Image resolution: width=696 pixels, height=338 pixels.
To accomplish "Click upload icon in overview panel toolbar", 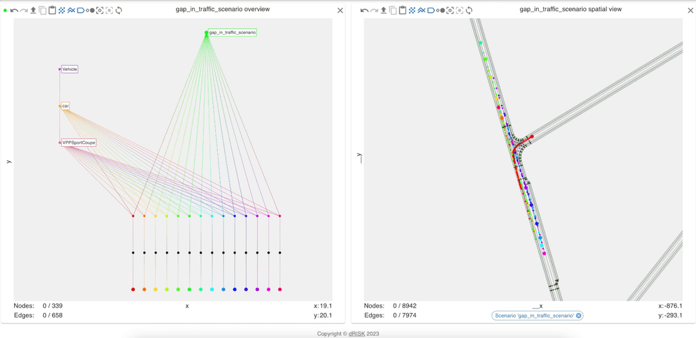I will [x=34, y=10].
